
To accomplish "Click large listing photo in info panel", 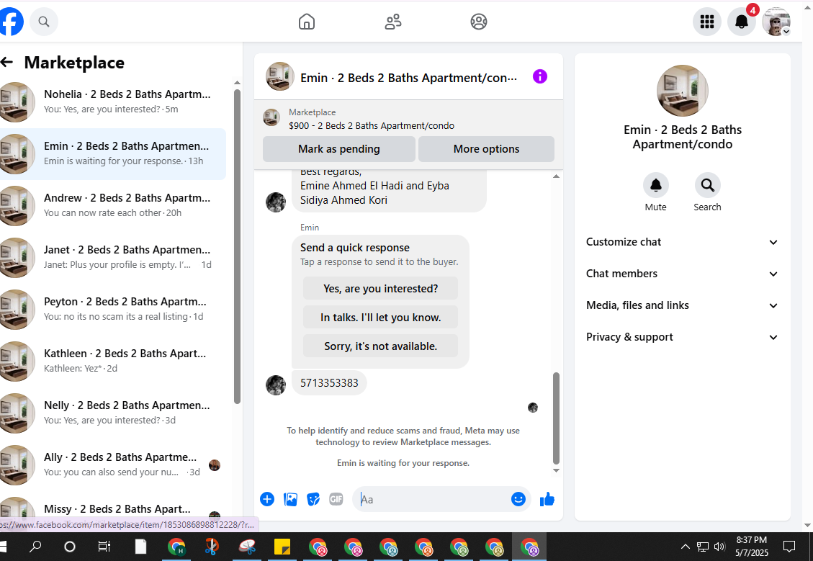I will [x=683, y=91].
